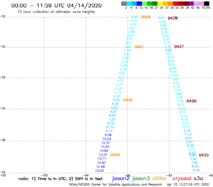
Task: Click the wave height value 4.40
Action: (x=135, y=17)
